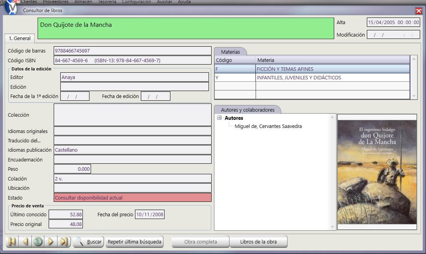The image size is (426, 254).
Task: Go to the first book record
Action: coord(12,242)
